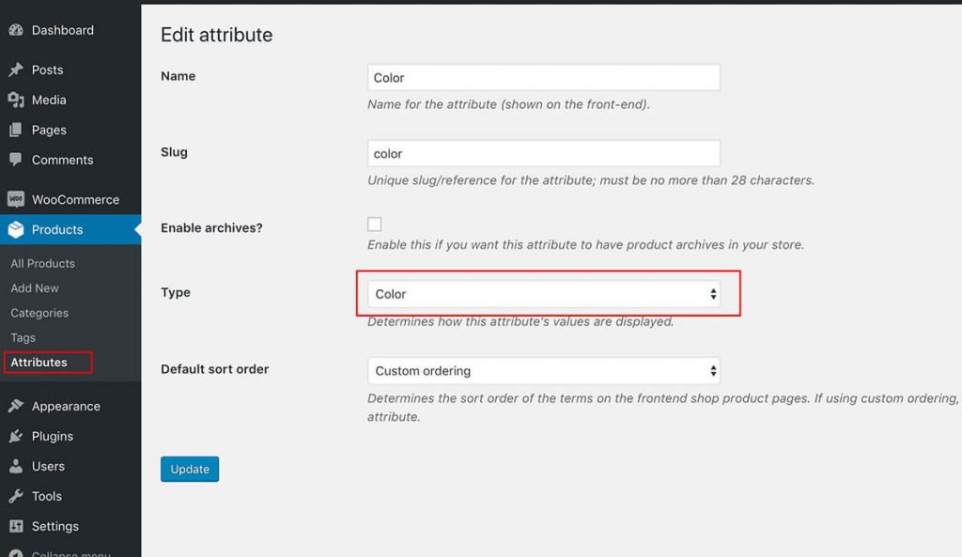Open the Categories submenu link
This screenshot has width=962, height=557.
coord(39,313)
